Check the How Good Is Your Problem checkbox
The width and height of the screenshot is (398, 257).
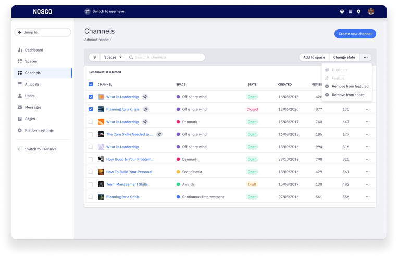click(x=91, y=159)
